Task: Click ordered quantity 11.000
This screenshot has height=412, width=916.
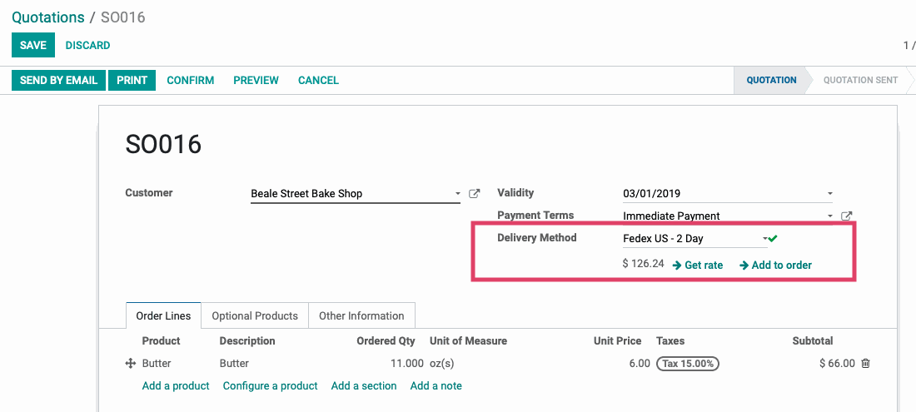Action: (x=407, y=364)
